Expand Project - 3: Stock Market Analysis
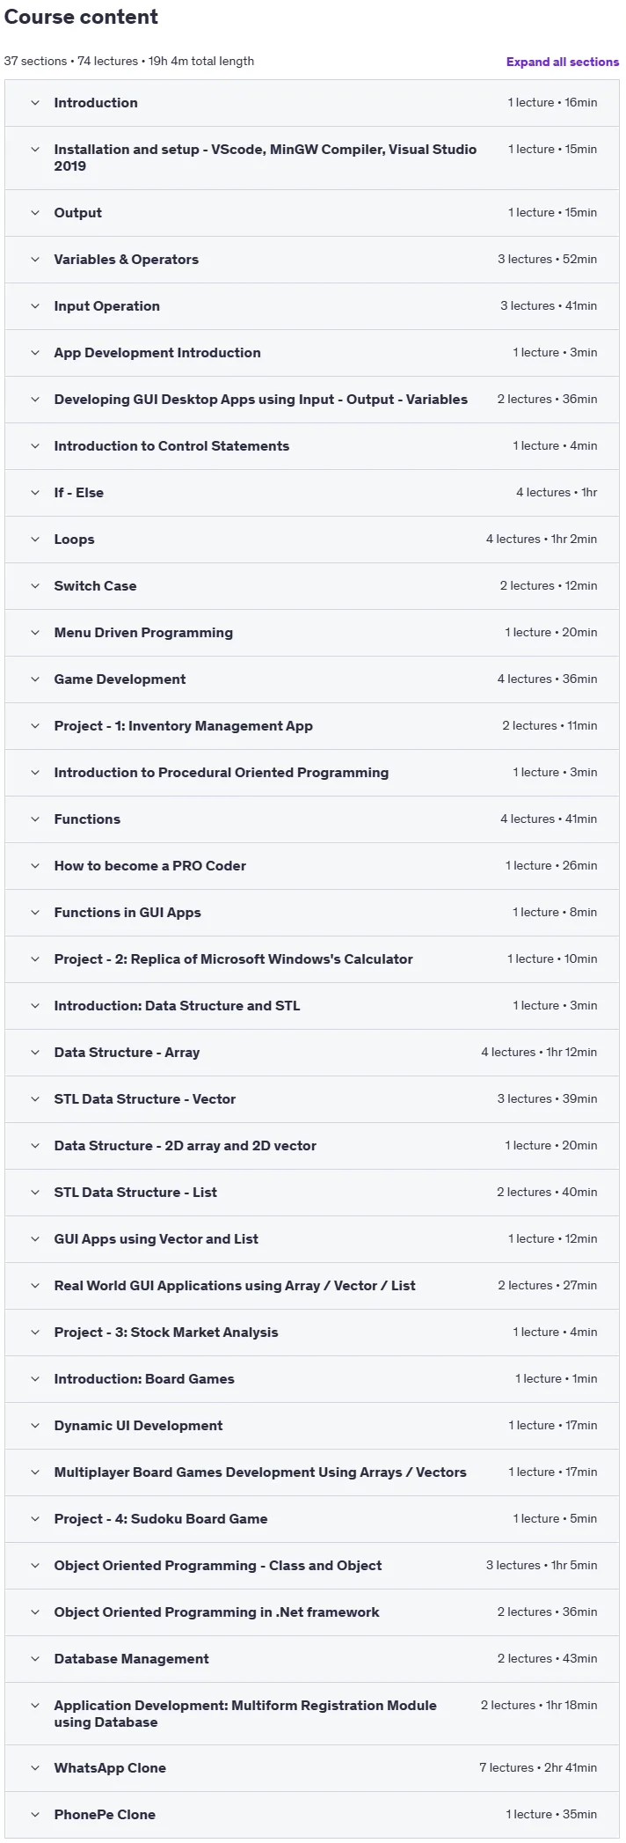Screen dimensions: 626x1843 click(312, 1333)
